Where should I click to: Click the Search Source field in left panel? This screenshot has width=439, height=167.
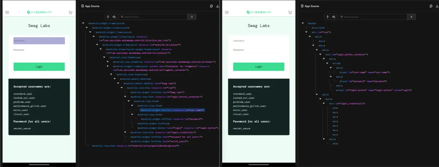pyautogui.click(x=153, y=17)
